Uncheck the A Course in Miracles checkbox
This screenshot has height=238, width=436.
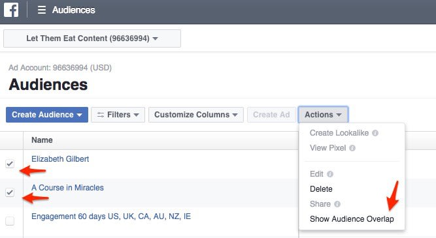(x=10, y=192)
